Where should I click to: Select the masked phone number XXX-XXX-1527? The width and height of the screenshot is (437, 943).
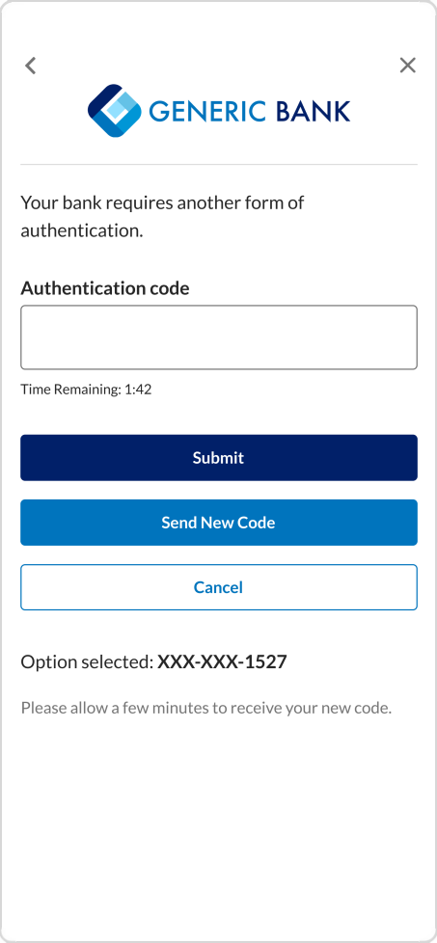[x=222, y=662]
